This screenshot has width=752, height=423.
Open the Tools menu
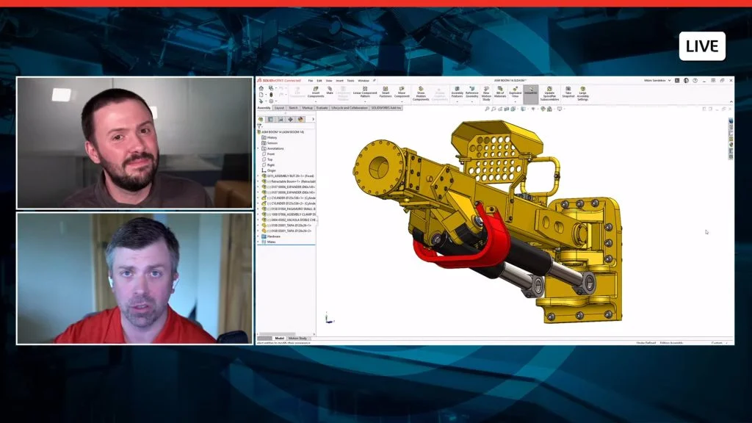point(350,81)
